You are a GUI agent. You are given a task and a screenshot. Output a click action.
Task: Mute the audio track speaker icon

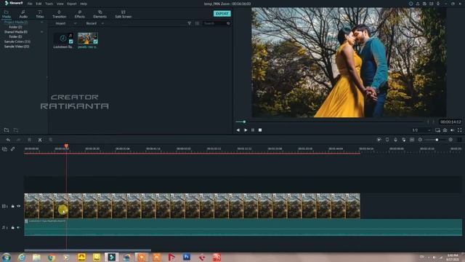[19, 228]
